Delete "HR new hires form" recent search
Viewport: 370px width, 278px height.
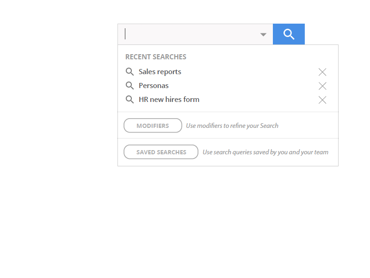(x=322, y=100)
